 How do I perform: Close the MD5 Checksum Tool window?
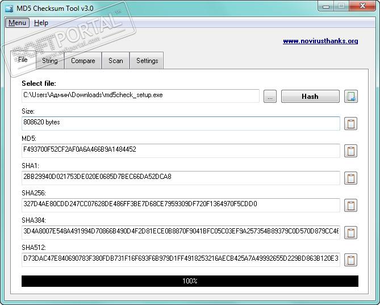[x=362, y=6]
